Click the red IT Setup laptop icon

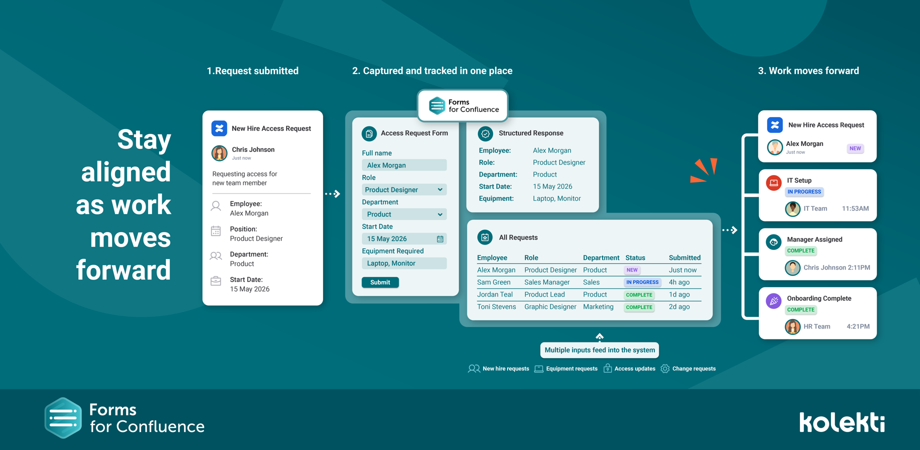[773, 183]
